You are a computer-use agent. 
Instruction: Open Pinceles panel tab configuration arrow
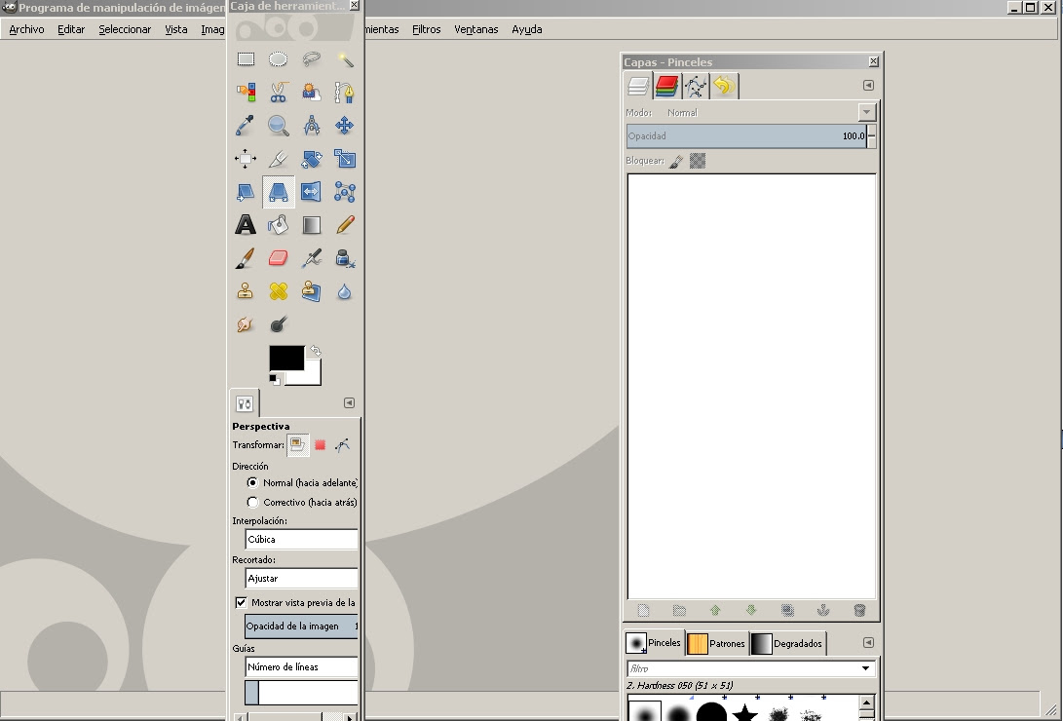868,642
